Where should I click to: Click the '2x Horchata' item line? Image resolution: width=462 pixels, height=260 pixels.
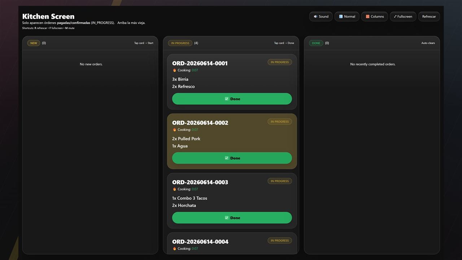[184, 205]
